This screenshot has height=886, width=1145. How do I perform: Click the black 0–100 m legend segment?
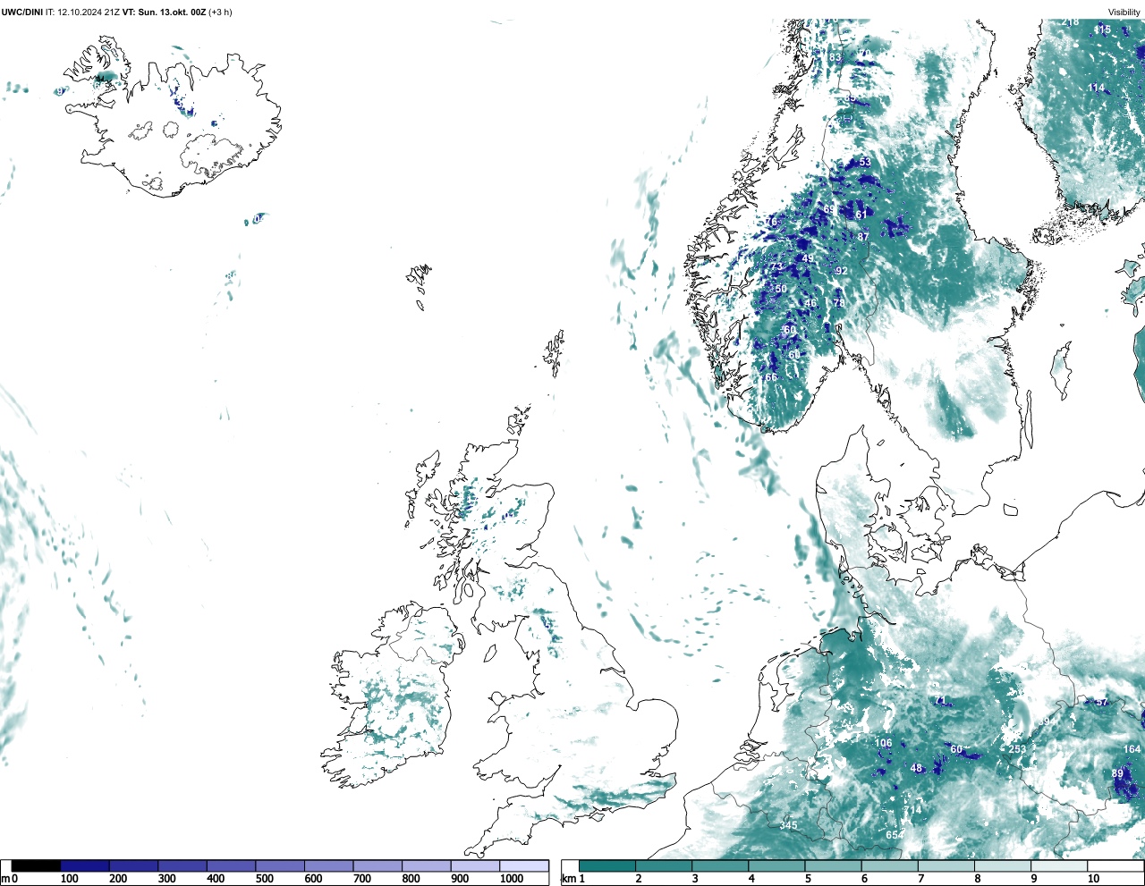click(36, 865)
